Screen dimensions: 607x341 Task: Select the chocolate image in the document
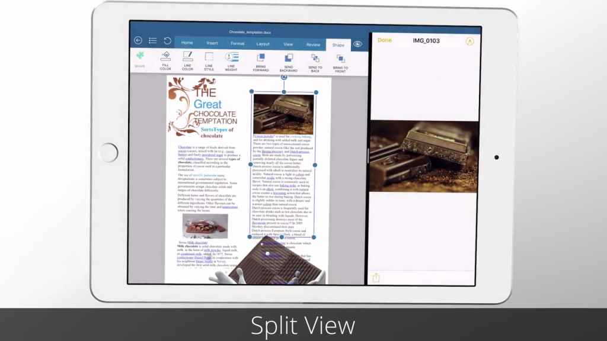point(284,114)
